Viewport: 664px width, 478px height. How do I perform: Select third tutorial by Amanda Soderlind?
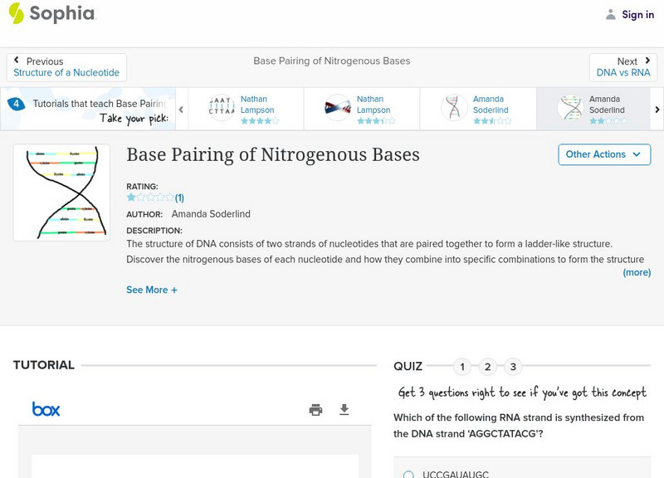478,108
